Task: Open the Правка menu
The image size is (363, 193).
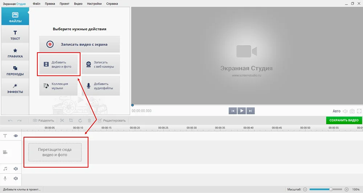Action: tap(50, 4)
